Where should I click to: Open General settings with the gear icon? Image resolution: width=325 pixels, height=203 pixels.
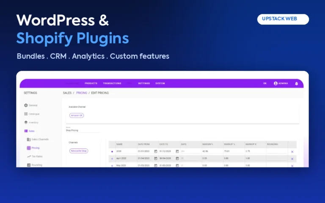click(x=30, y=105)
